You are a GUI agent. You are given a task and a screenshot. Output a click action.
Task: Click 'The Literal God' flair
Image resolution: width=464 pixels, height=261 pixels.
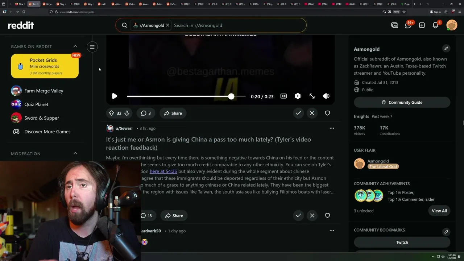click(383, 166)
